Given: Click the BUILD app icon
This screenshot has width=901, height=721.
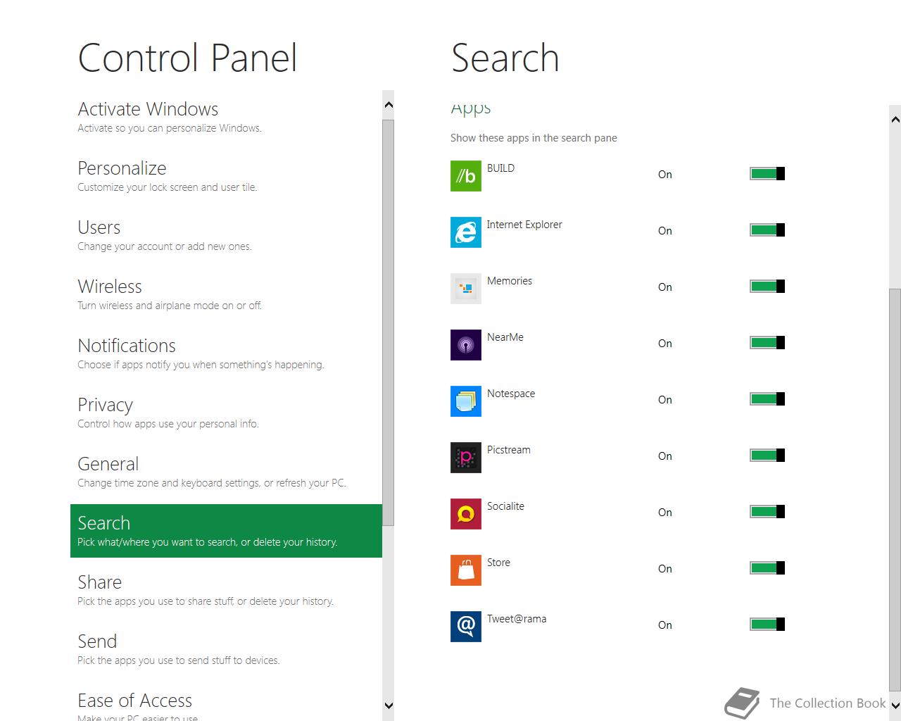Looking at the screenshot, I should [x=466, y=176].
